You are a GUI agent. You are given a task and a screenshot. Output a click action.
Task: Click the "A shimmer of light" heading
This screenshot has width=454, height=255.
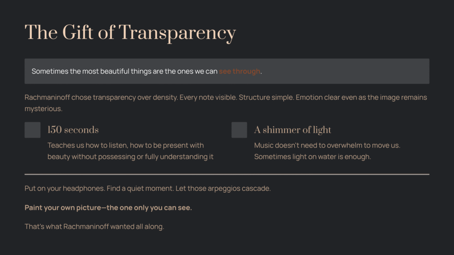pos(292,130)
